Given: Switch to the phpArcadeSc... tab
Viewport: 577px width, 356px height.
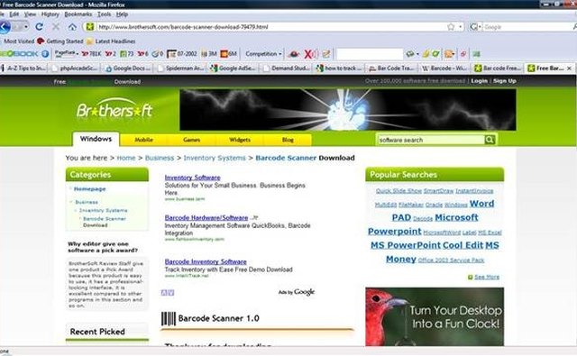Looking at the screenshot, I should (x=75, y=68).
